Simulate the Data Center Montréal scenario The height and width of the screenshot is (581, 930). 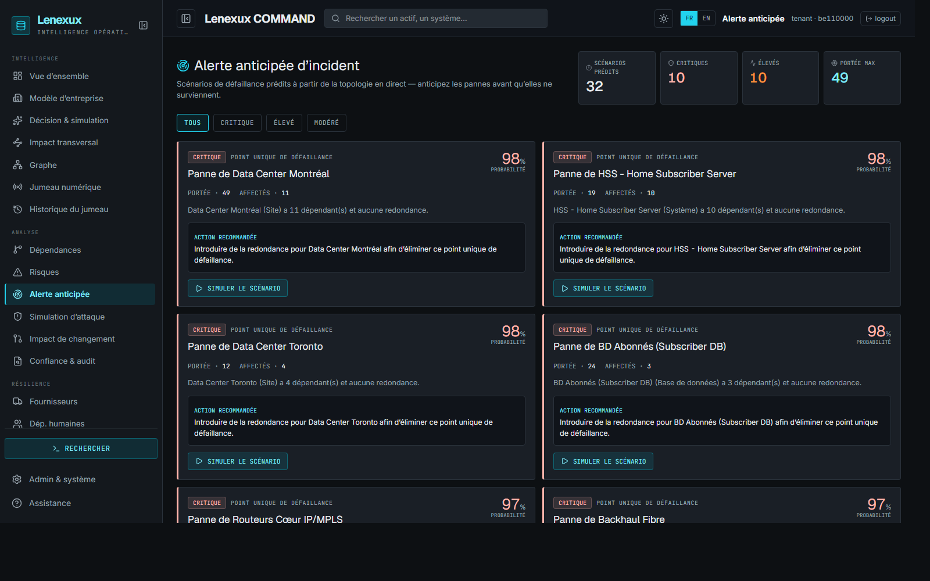point(238,288)
